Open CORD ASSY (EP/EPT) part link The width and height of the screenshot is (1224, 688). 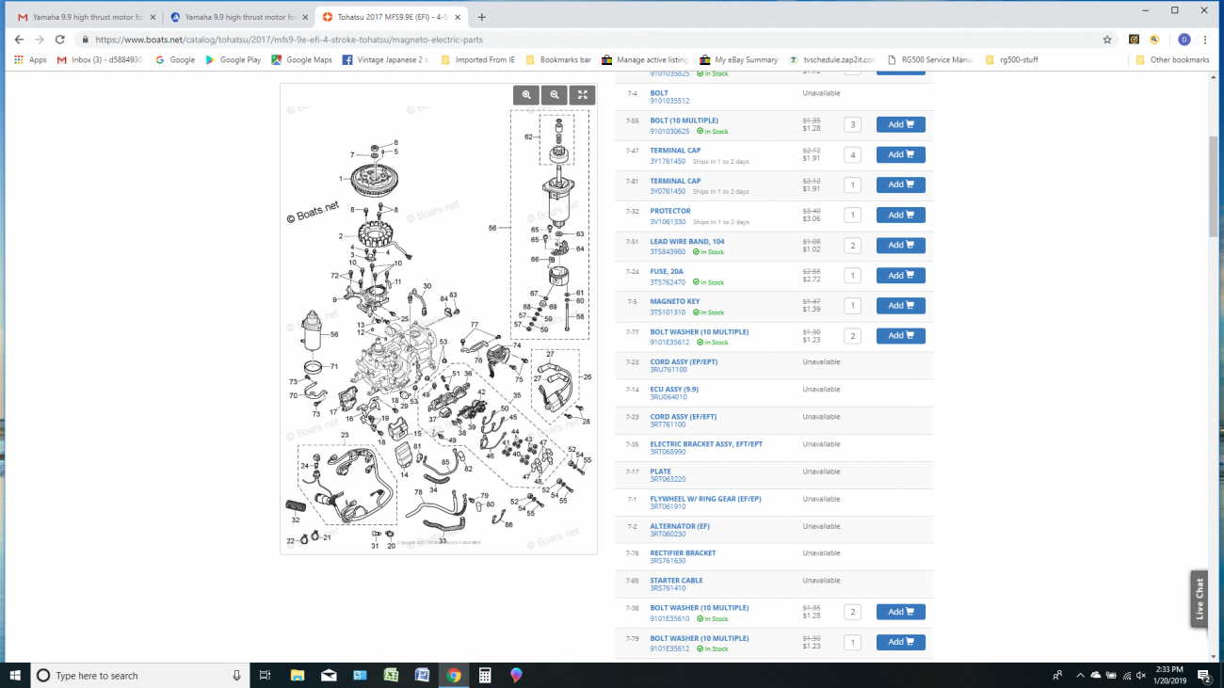(x=684, y=361)
